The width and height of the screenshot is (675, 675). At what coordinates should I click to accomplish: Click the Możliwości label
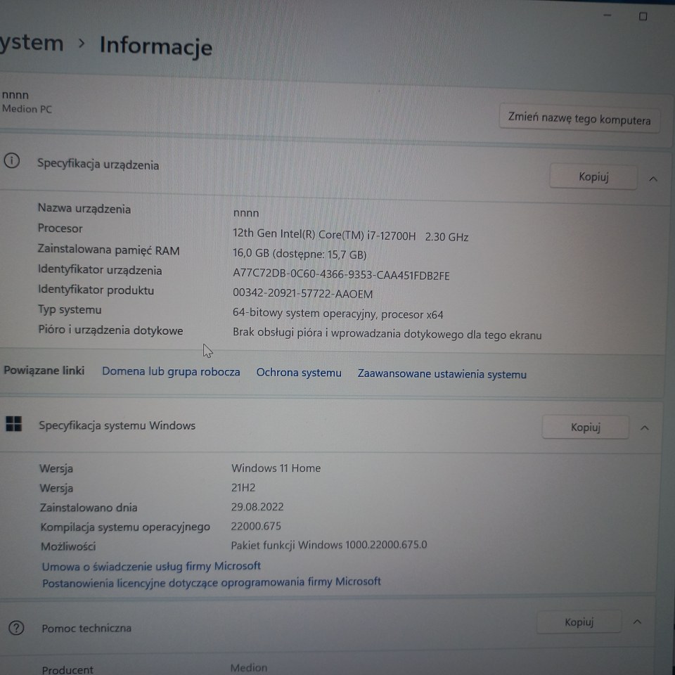(x=68, y=547)
